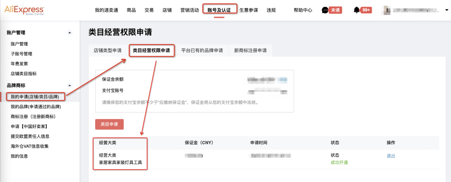This screenshot has height=182, width=451.
Task: Open 申请【中国好卖家】 in sidebar
Action: click(29, 126)
